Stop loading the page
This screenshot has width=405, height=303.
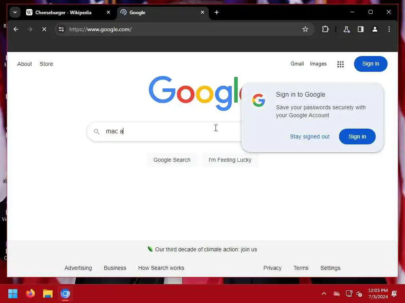pyautogui.click(x=44, y=29)
